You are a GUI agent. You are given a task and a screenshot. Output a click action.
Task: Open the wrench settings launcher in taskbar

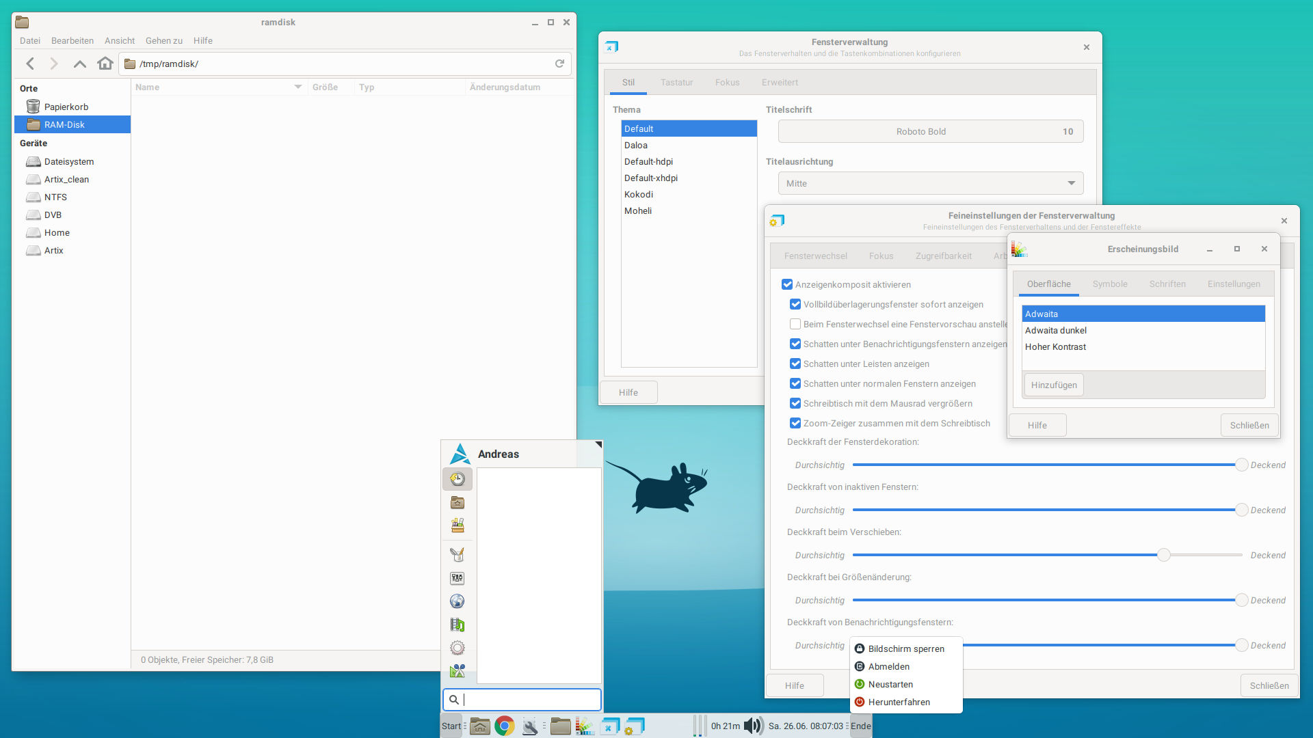pyautogui.click(x=530, y=726)
